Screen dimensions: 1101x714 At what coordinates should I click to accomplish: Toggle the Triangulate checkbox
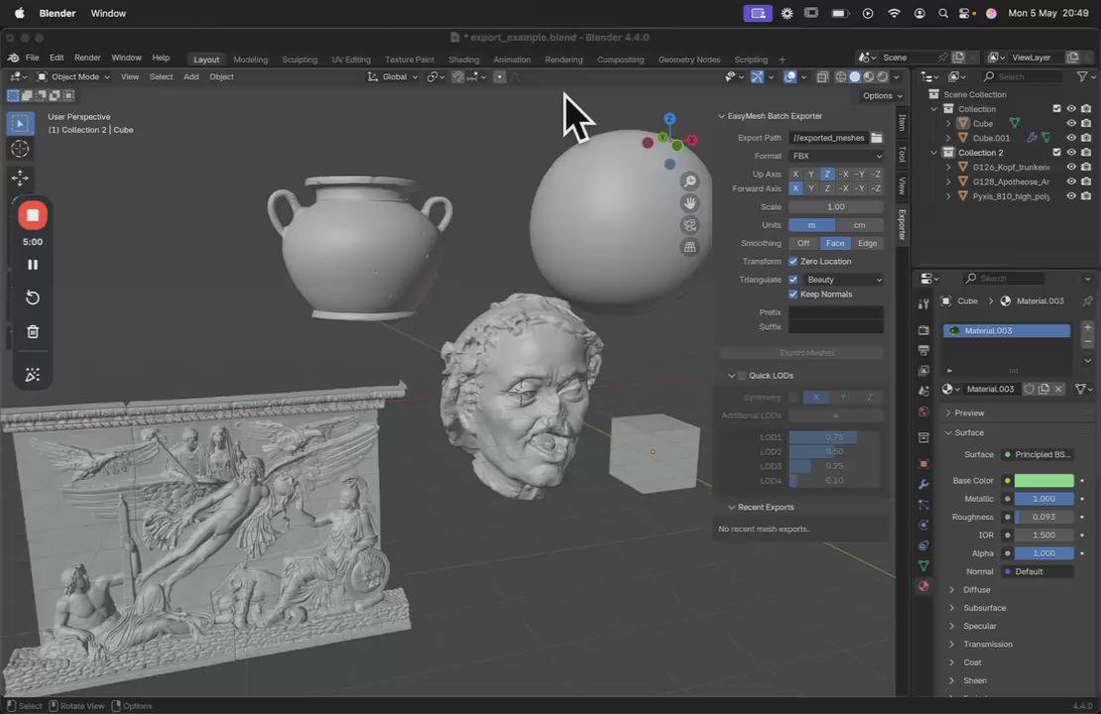click(793, 280)
